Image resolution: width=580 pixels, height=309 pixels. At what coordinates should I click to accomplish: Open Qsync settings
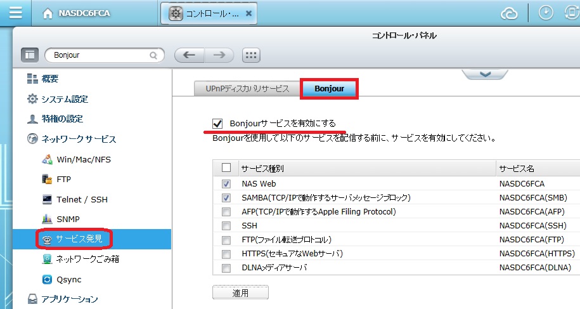(x=61, y=279)
